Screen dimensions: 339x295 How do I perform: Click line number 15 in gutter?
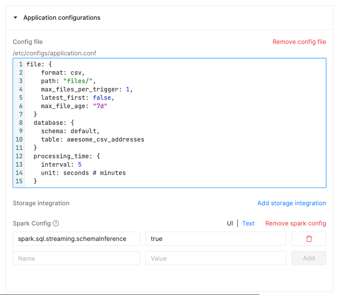pos(19,181)
